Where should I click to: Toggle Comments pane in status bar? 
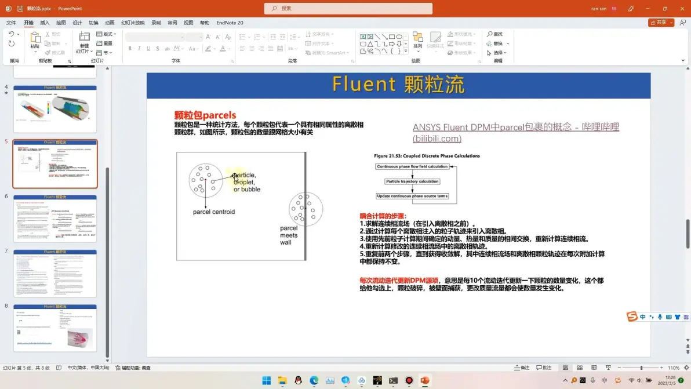click(544, 368)
